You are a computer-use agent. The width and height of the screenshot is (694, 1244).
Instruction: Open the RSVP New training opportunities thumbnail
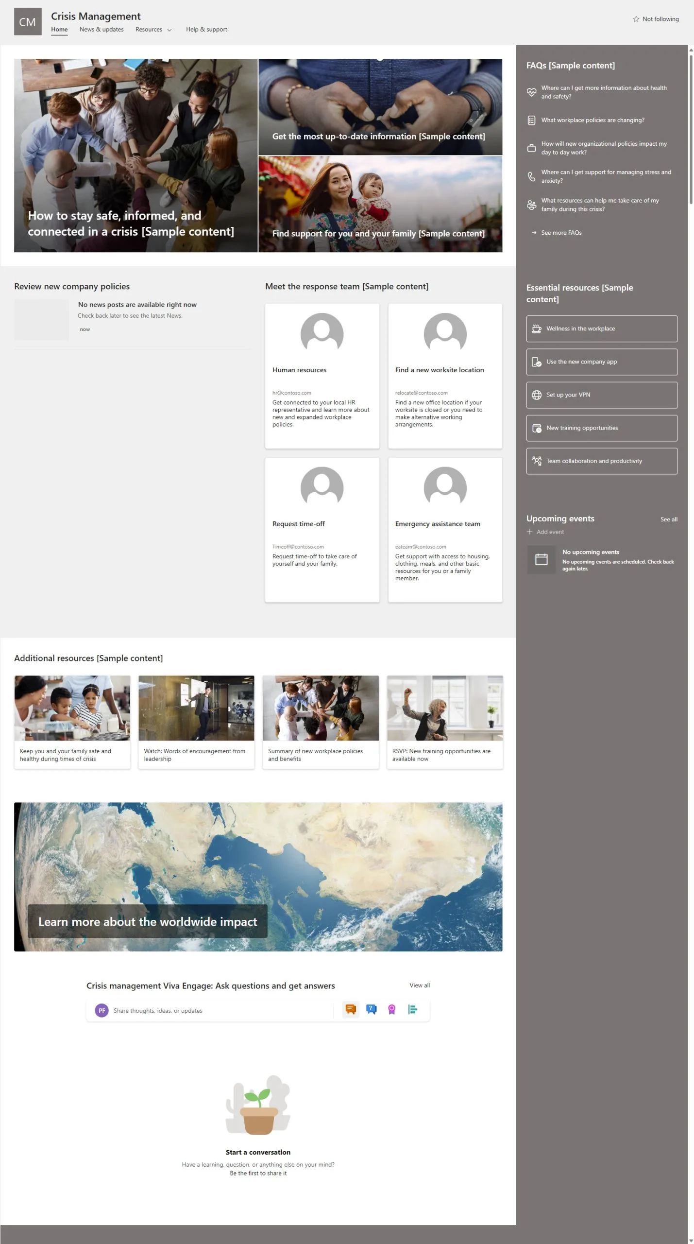pyautogui.click(x=445, y=708)
